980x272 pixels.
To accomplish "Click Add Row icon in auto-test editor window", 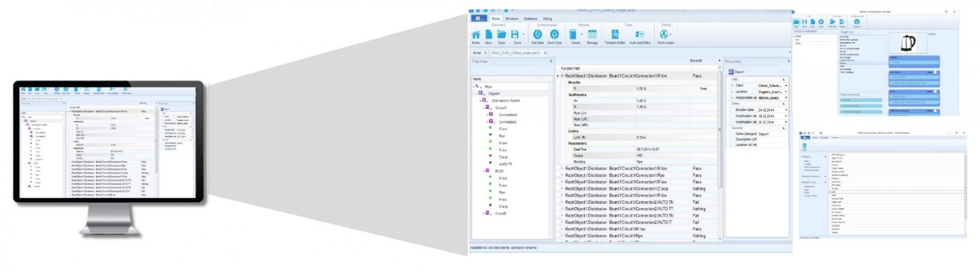I will 832,22.
